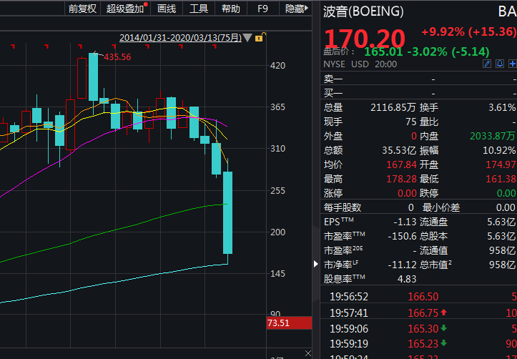Click after-hours price 165.01 -3.02%
517x359 pixels.
[x=426, y=51]
